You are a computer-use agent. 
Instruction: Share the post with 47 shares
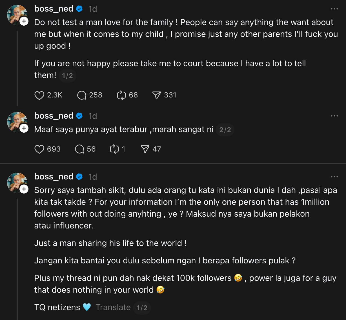click(145, 149)
